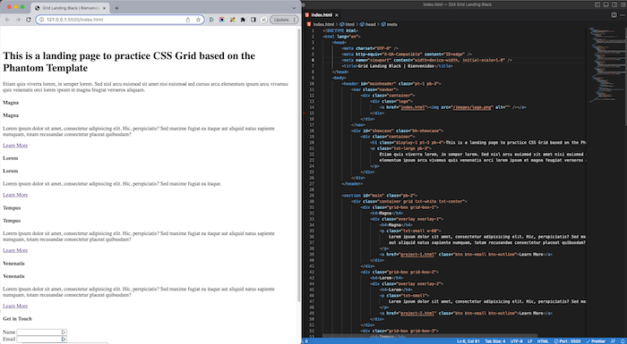This screenshot has height=344, width=627.
Task: Click the Port: 5500 Live Server status item
Action: coord(567,341)
